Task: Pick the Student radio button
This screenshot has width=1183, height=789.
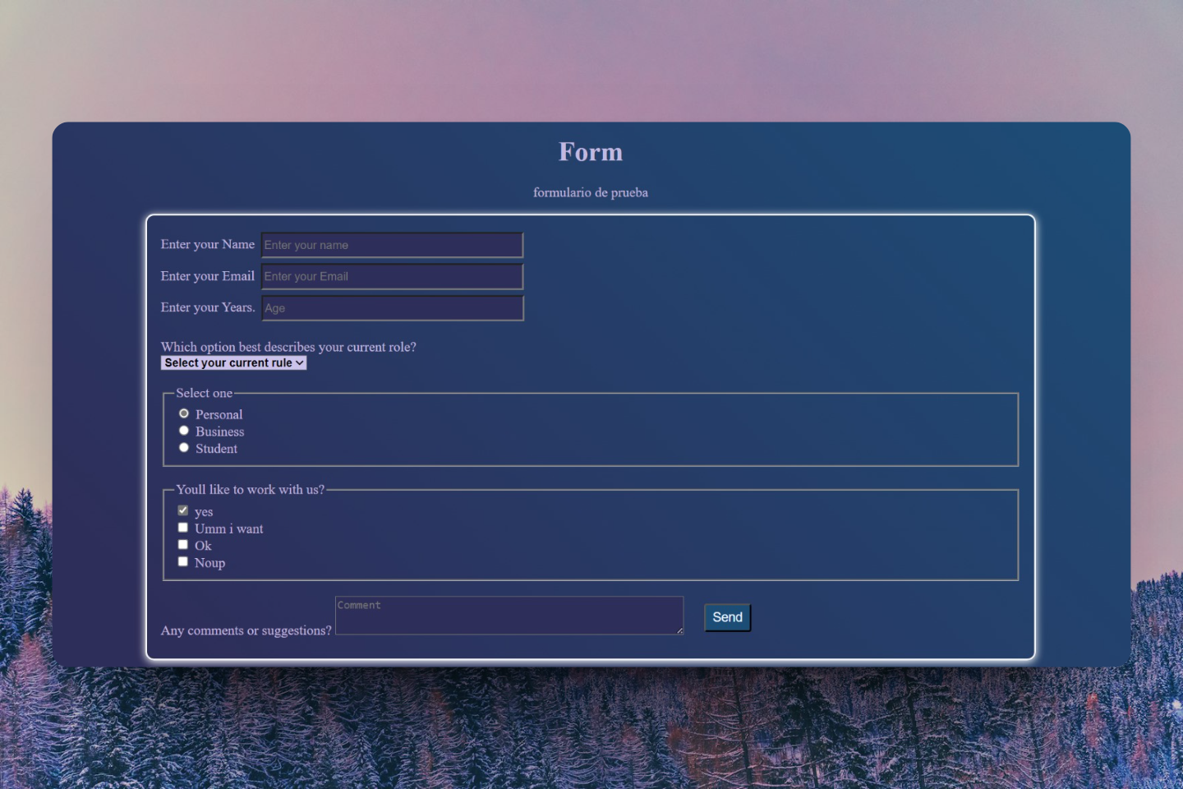Action: pyautogui.click(x=184, y=448)
